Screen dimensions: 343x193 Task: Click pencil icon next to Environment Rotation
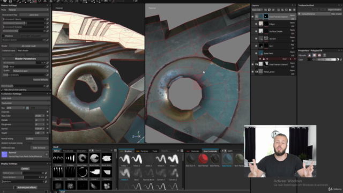48,27
